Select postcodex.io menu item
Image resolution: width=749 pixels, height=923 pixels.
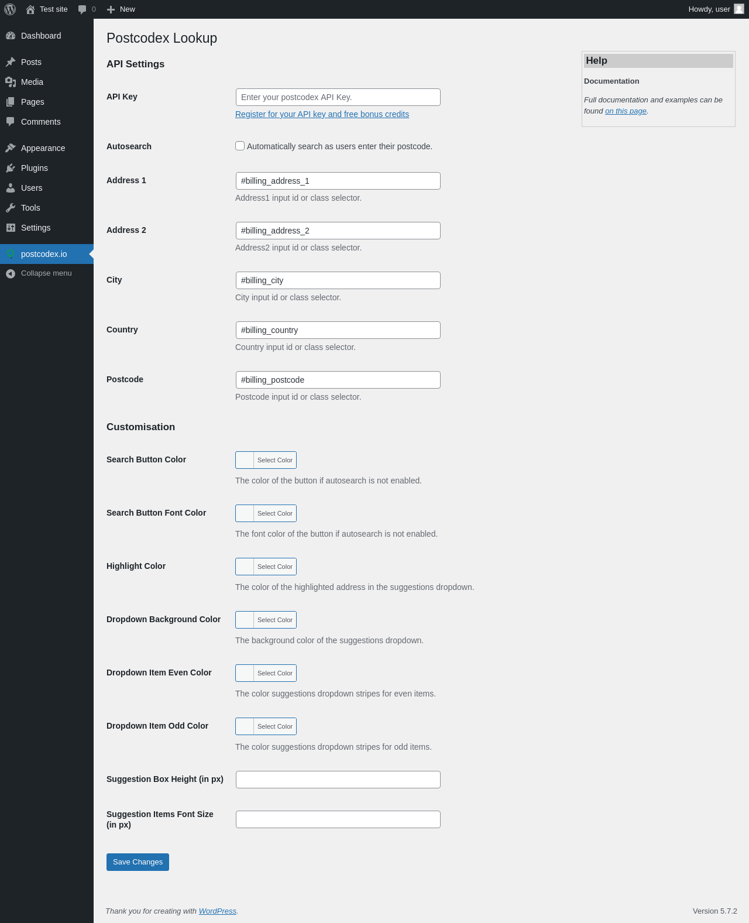(x=47, y=254)
